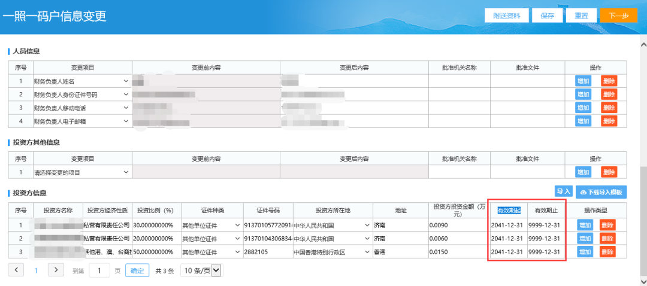Click row 2 有效期止 date field

(544, 238)
